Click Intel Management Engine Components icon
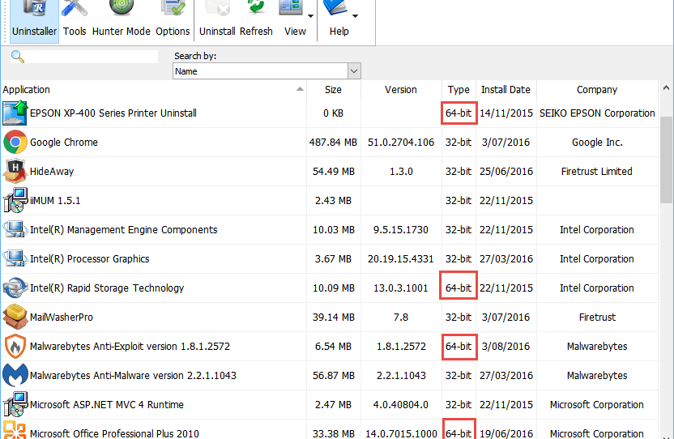The height and width of the screenshot is (439, 674). (x=15, y=229)
